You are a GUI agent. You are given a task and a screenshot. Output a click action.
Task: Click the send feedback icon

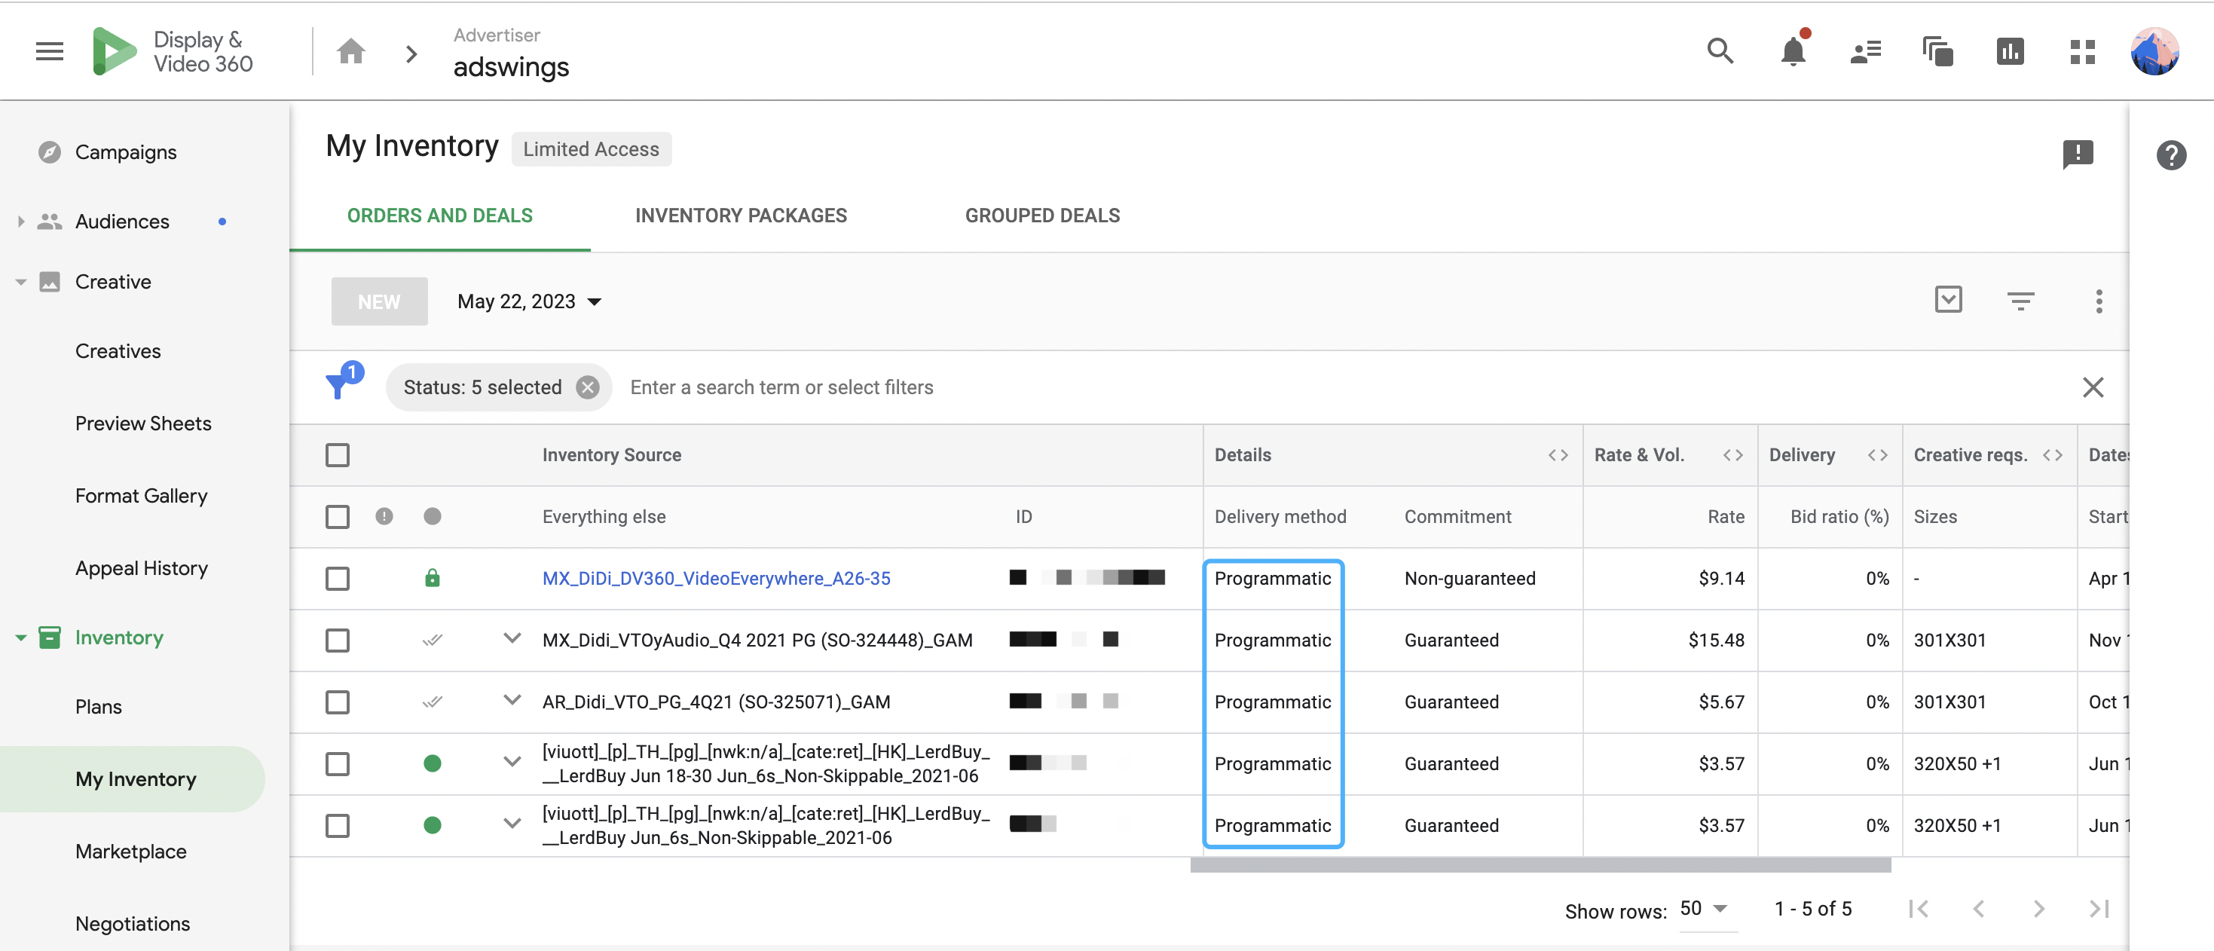click(2078, 154)
